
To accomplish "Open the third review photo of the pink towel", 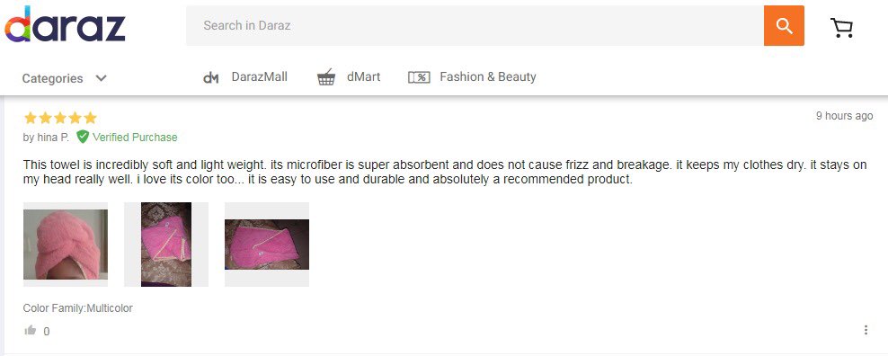I will coord(267,245).
